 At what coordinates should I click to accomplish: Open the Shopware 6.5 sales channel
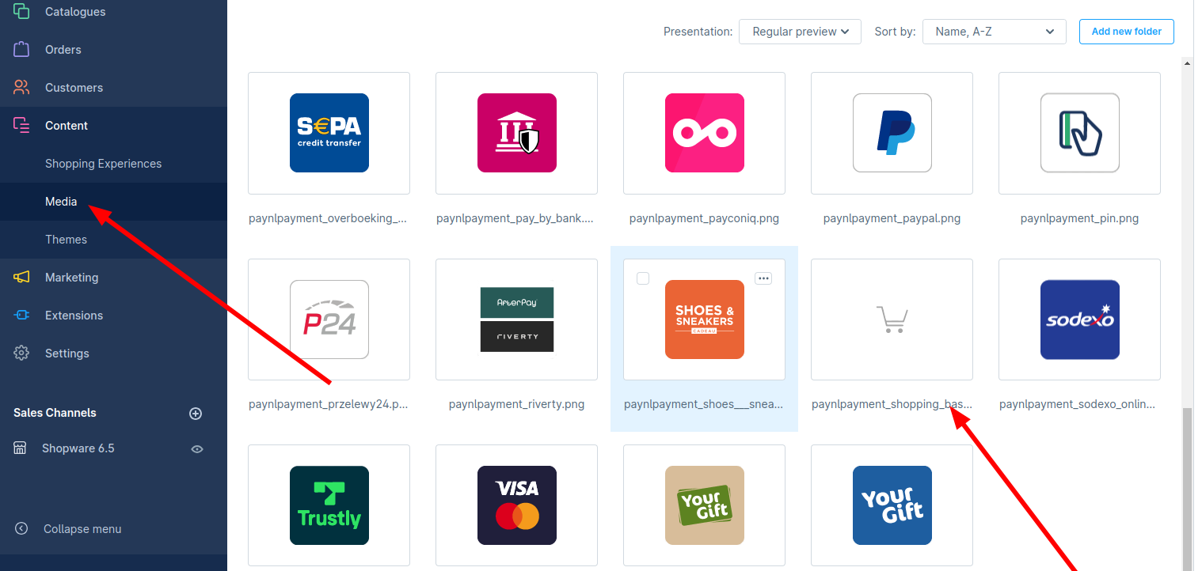[x=78, y=448]
